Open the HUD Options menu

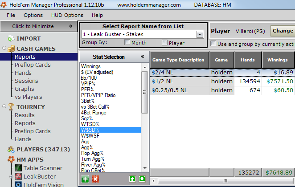67,15
